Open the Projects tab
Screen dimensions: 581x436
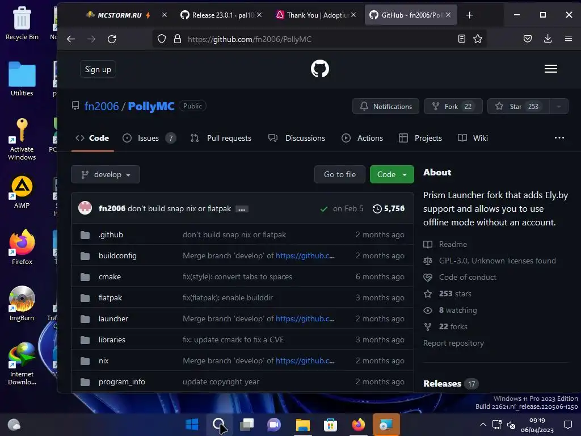point(420,139)
